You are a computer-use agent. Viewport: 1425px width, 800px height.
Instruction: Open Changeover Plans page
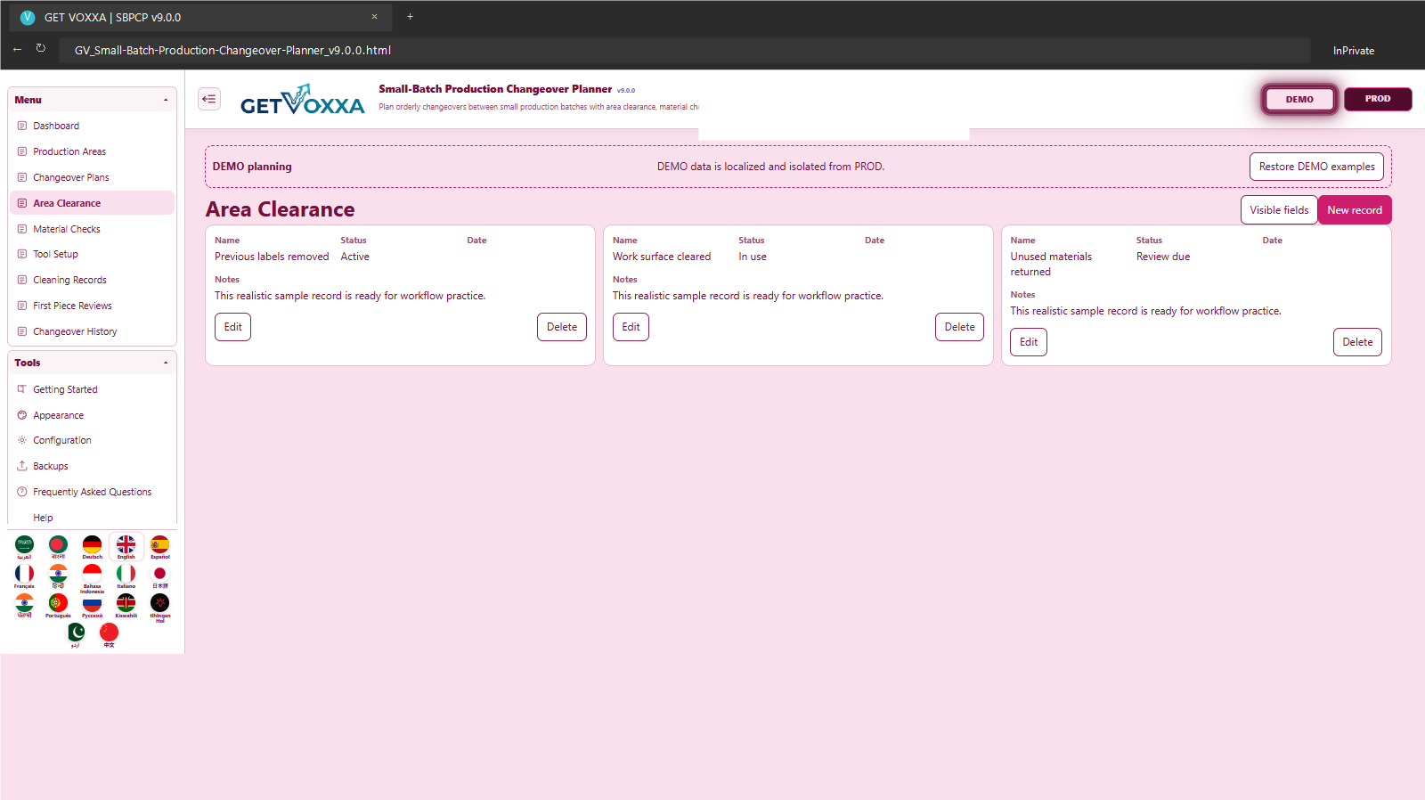[92, 177]
